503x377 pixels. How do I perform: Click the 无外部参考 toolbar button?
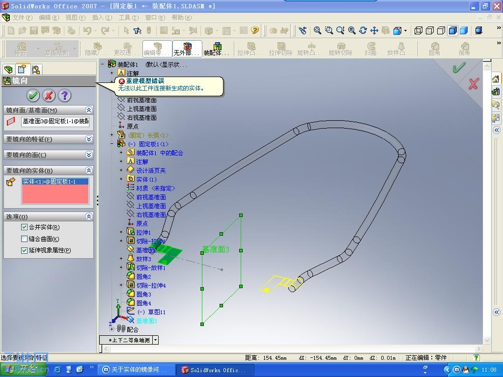(x=187, y=49)
